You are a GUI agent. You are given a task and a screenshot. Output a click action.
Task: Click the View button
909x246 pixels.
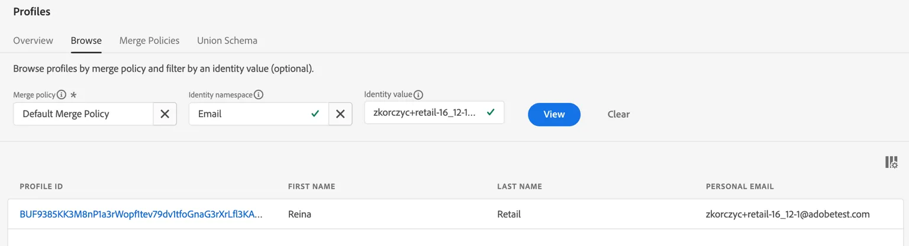554,114
